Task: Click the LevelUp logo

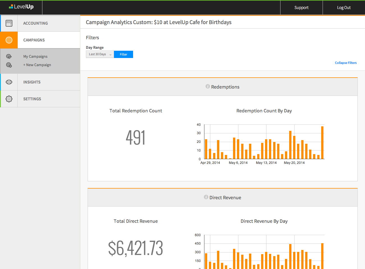Action: coord(21,7)
